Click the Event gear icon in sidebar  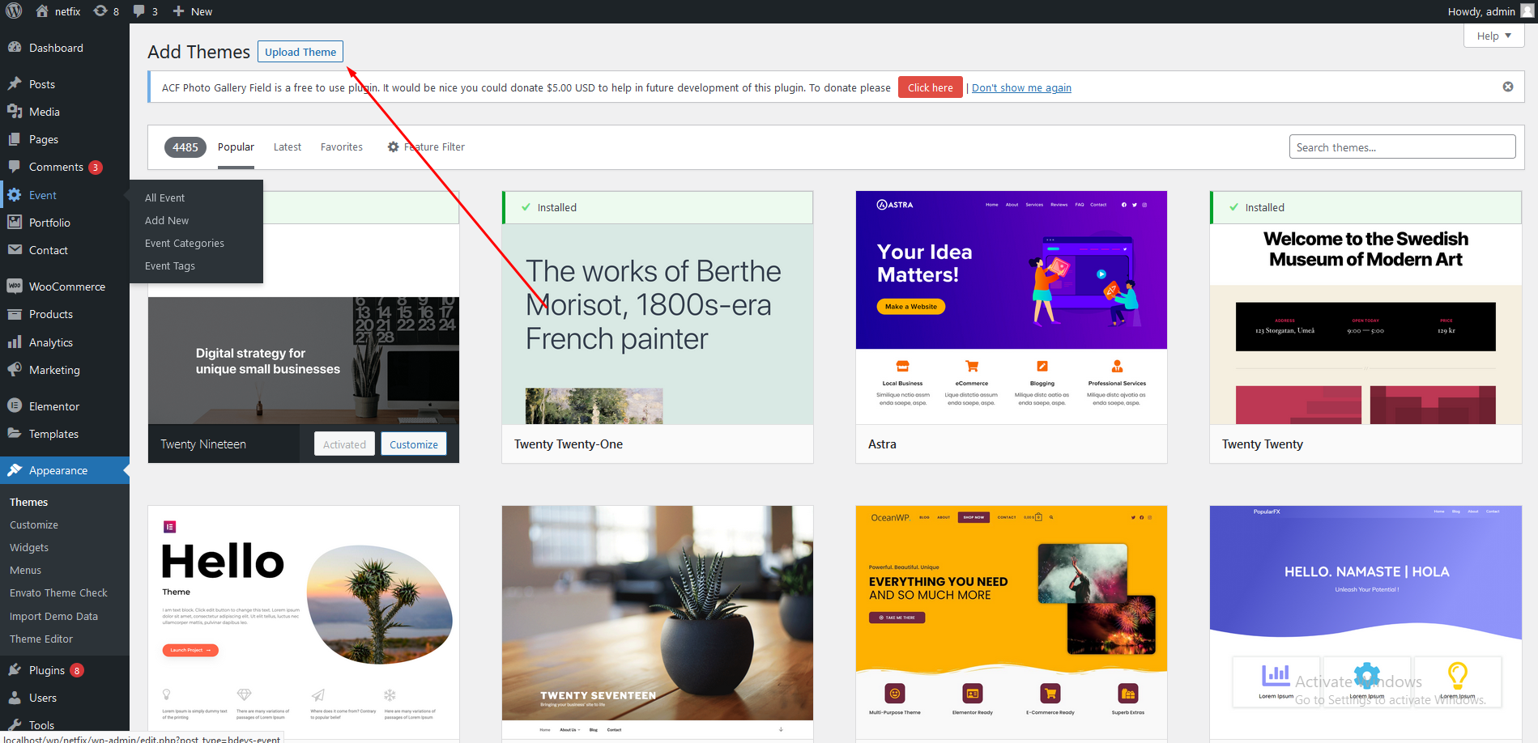15,195
